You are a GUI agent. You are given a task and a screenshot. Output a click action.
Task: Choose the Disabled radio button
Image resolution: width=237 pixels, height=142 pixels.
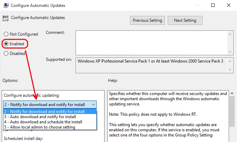(x=6, y=54)
